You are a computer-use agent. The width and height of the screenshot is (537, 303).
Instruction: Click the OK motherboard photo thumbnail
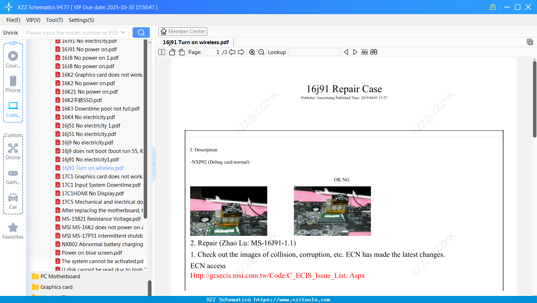point(228,211)
